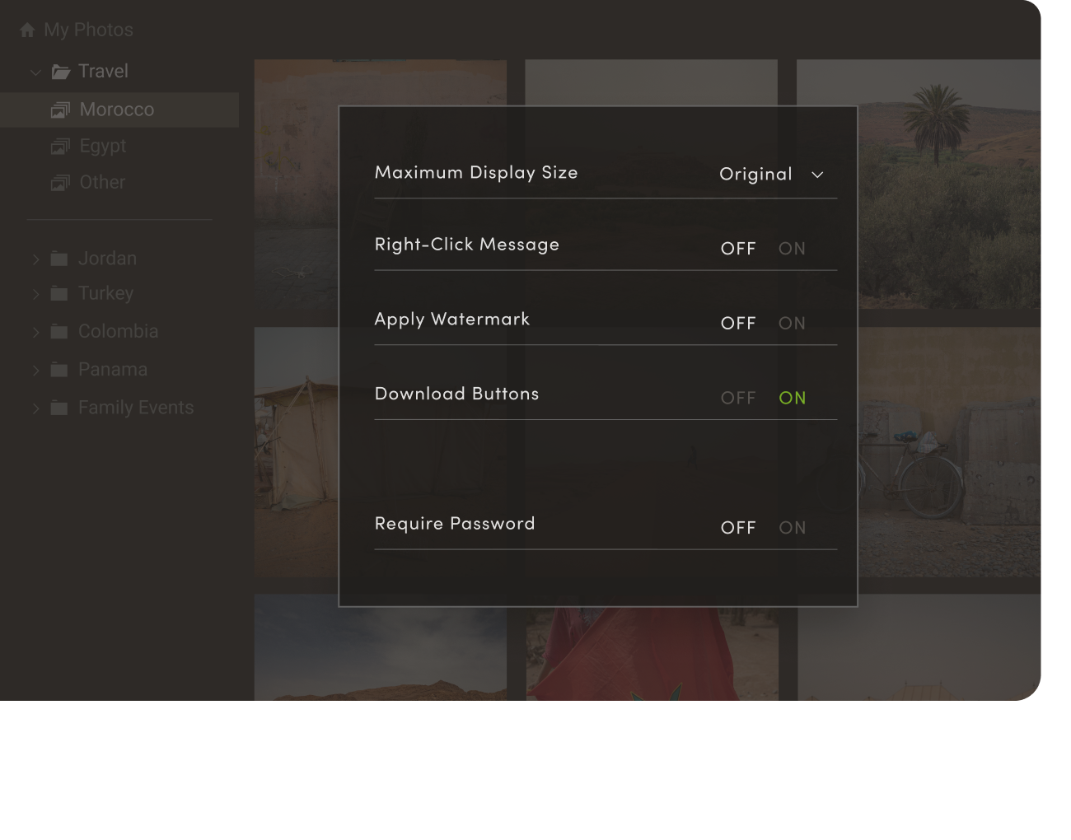This screenshot has width=1071, height=840.
Task: Turn ON the Require Password setting
Action: tap(792, 528)
